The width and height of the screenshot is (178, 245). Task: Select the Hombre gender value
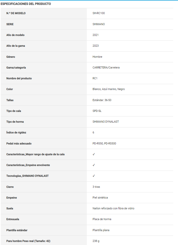click(97, 57)
